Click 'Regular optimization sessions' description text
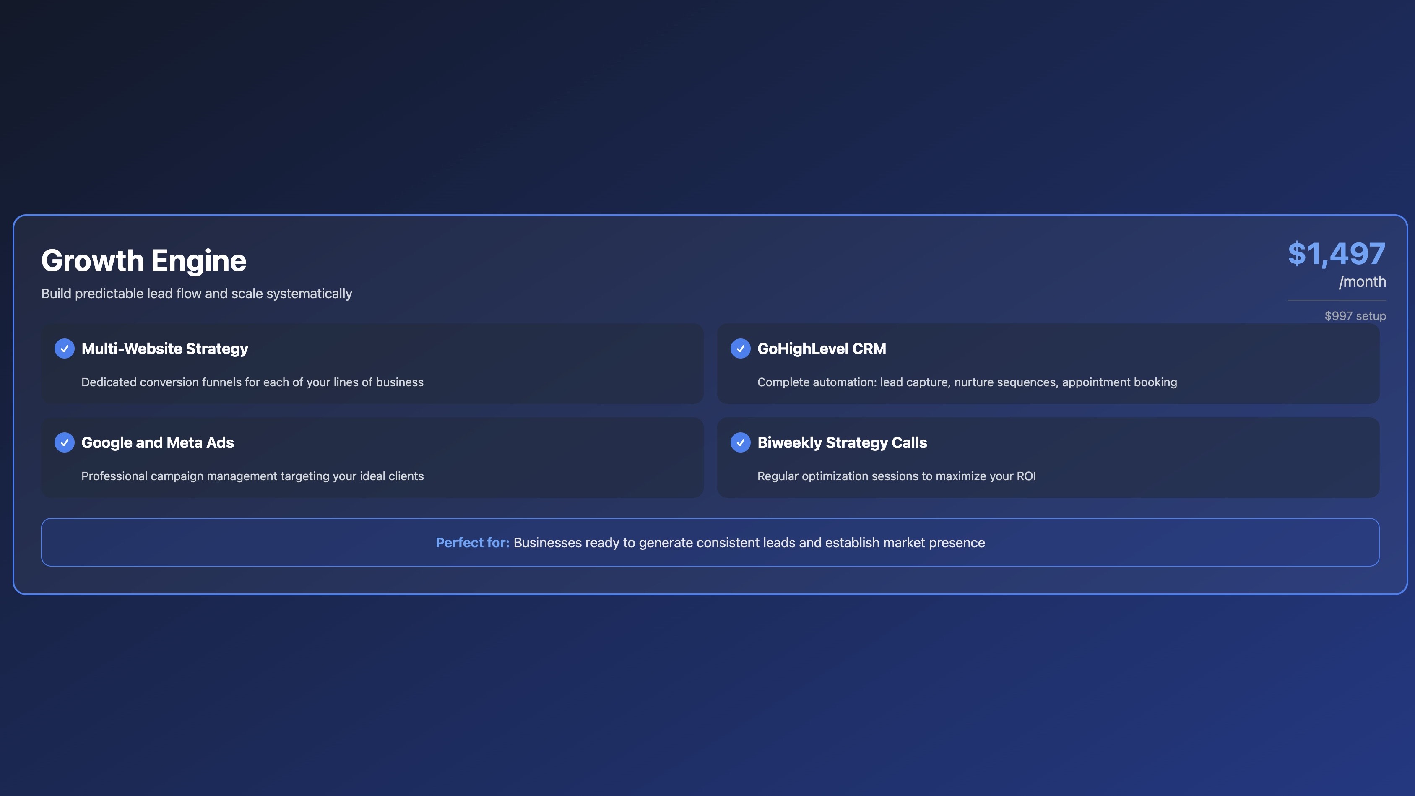 click(x=897, y=476)
